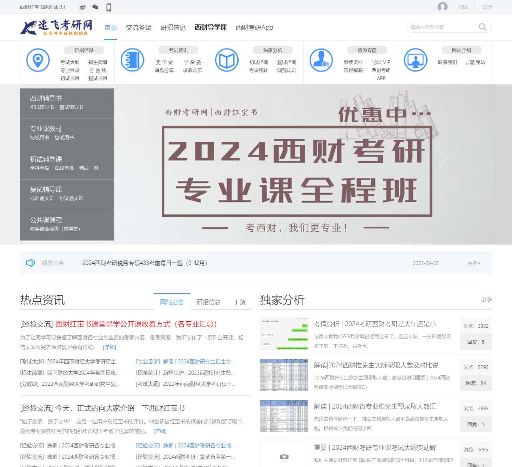512x467 pixels.
Task: Switch to the 研招信息 news tab
Action: 208,302
